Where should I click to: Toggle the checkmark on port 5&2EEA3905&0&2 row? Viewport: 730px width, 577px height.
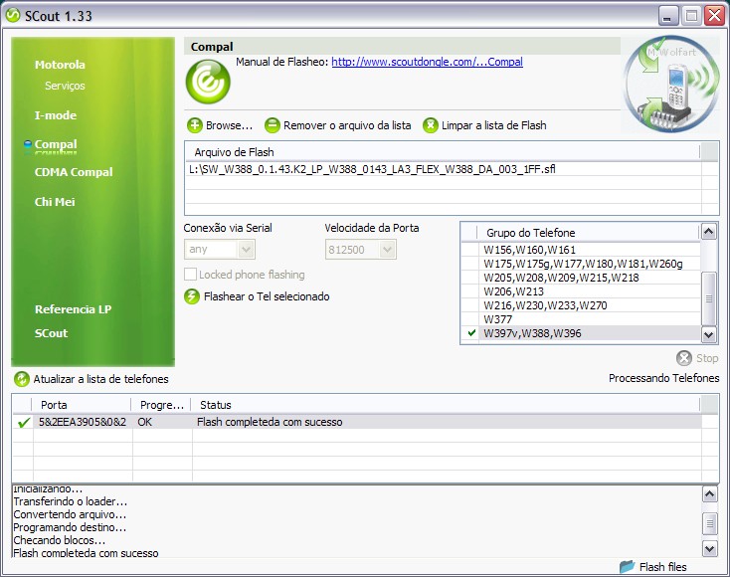click(23, 423)
